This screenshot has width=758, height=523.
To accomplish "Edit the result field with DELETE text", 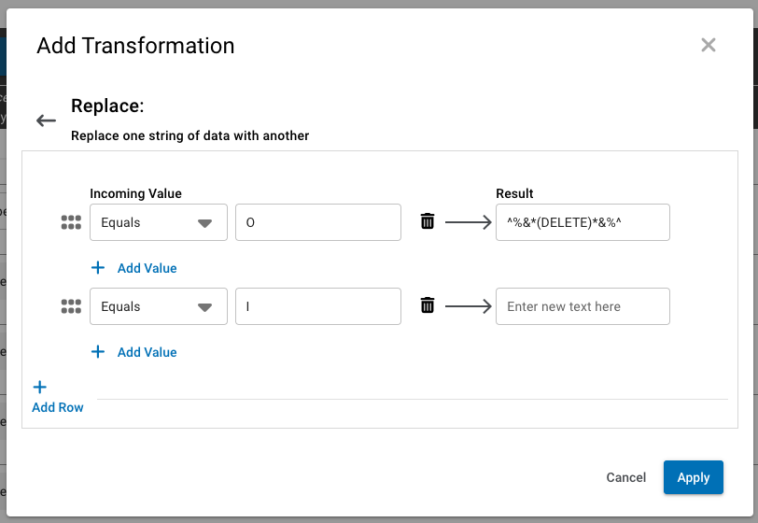I will click(583, 222).
